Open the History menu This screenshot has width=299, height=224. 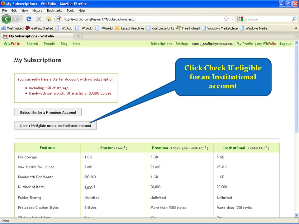(37, 11)
